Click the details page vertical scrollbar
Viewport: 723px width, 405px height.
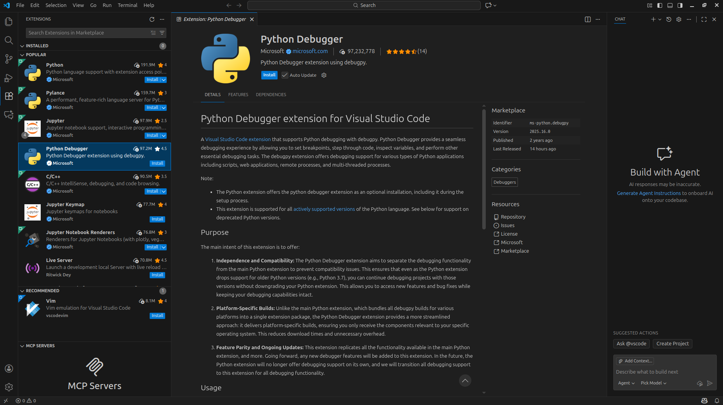[x=484, y=171]
